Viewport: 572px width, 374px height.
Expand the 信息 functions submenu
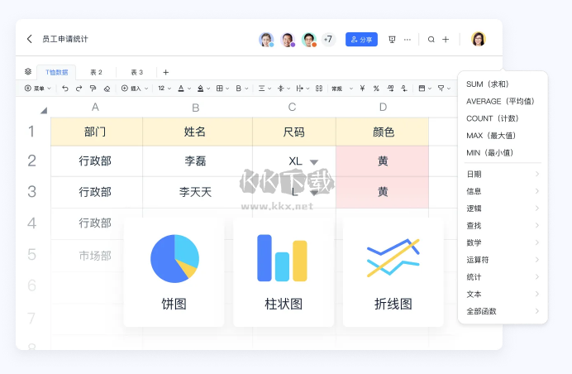503,191
